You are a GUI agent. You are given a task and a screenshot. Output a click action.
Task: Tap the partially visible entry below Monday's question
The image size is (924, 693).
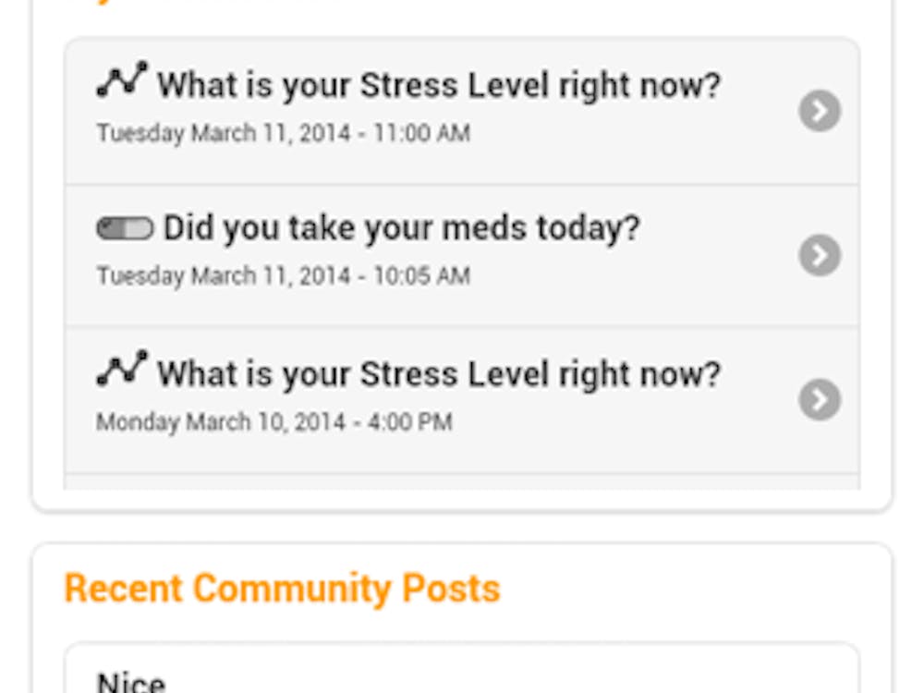[x=462, y=482]
